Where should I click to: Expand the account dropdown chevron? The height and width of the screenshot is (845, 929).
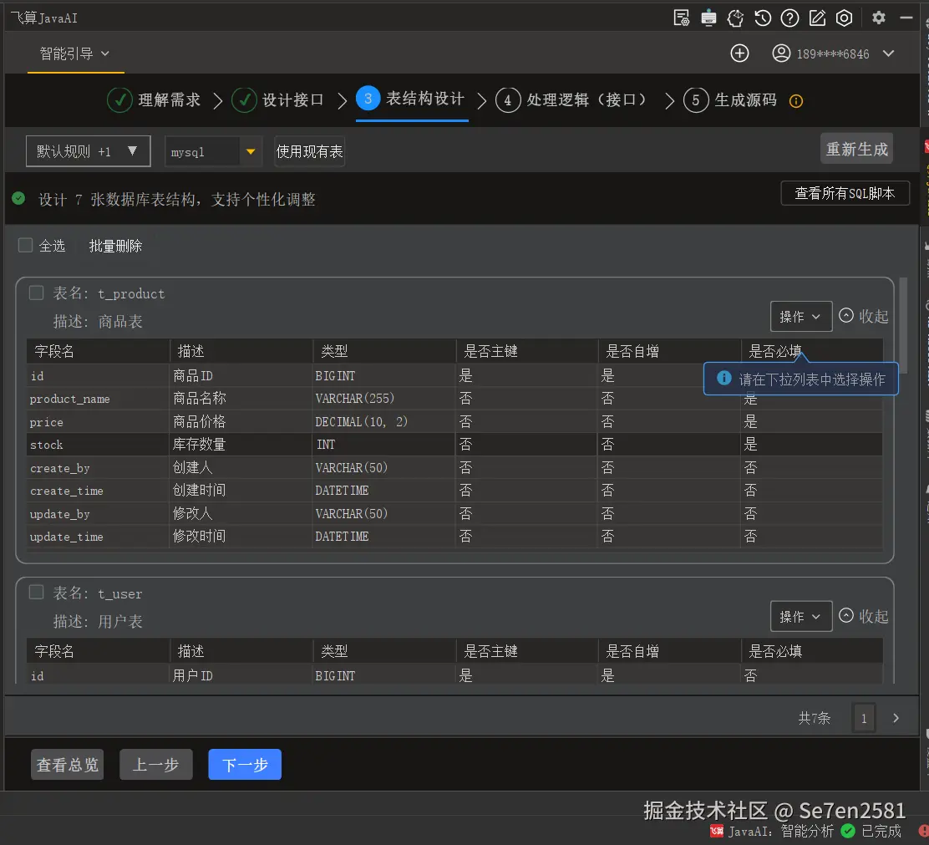point(888,53)
